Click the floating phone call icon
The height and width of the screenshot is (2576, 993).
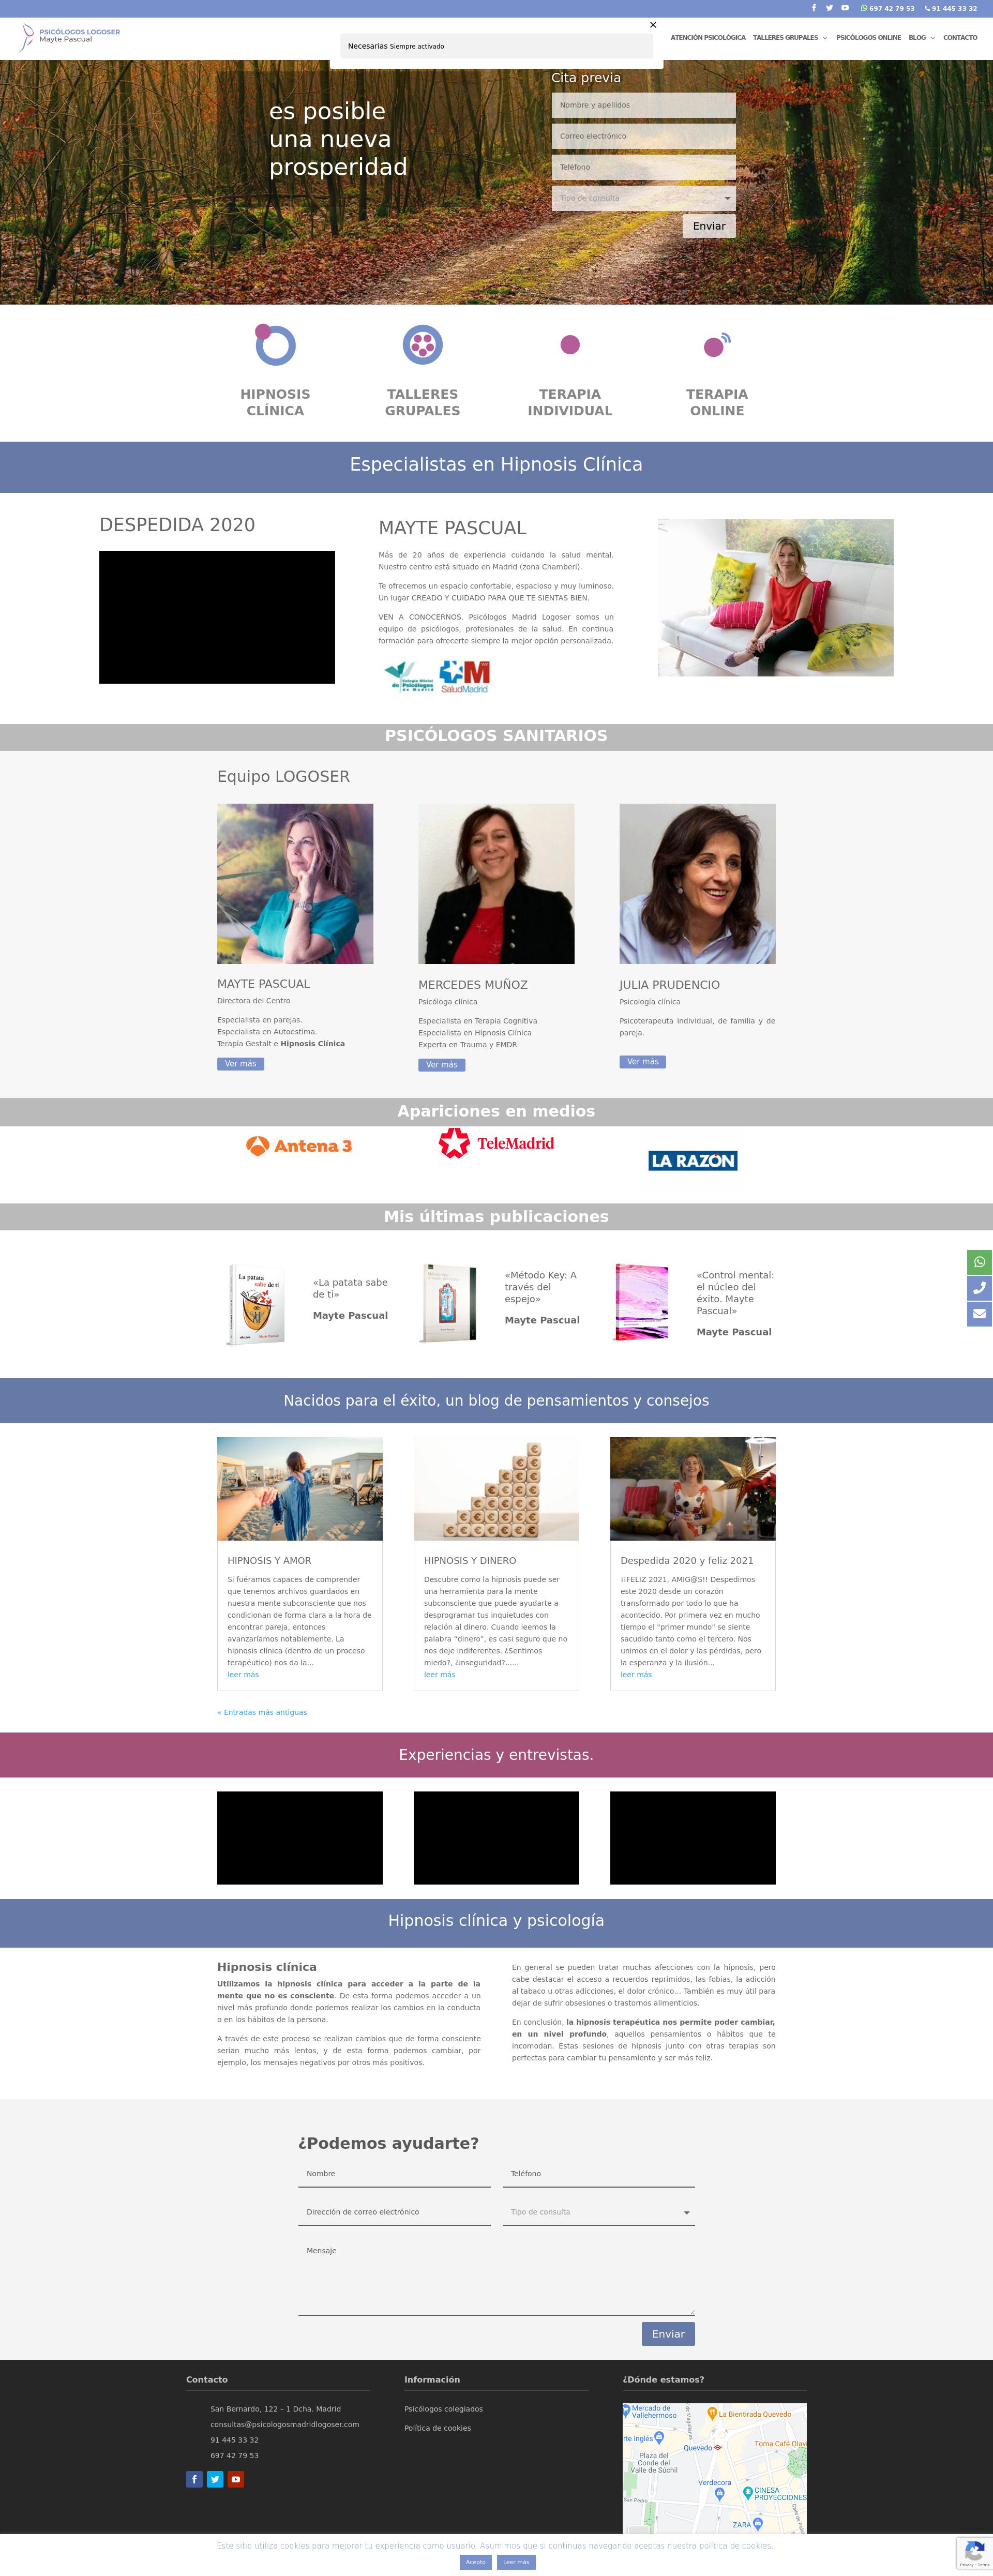point(980,1288)
